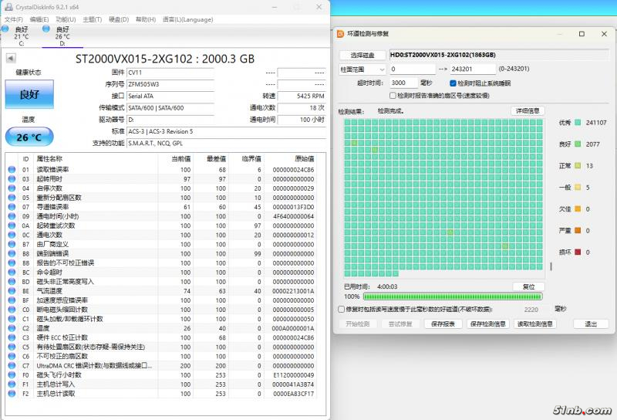Click the blue 良好 health status box
617x420 pixels.
point(29,94)
